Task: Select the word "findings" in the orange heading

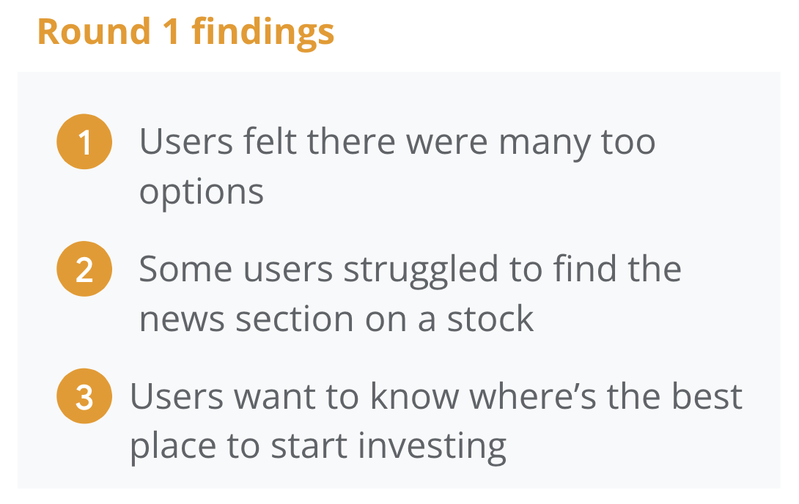Action: coord(263,33)
